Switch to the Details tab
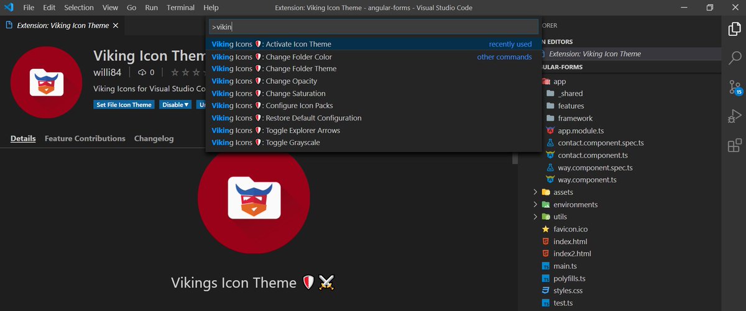 pos(23,138)
